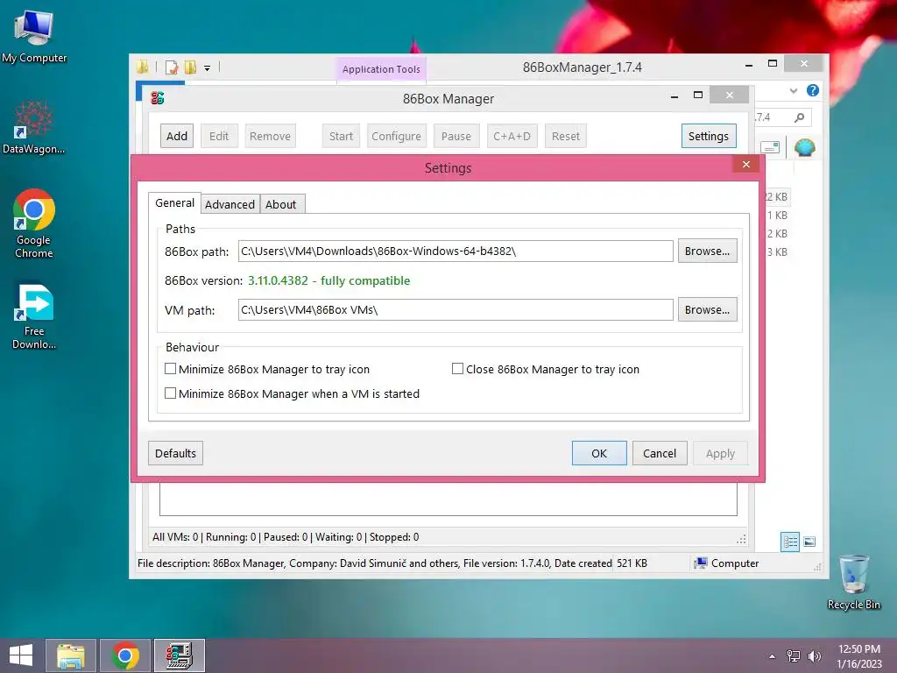Screen dimensions: 897x673
Task: Click the VM path text field
Action: 456,309
